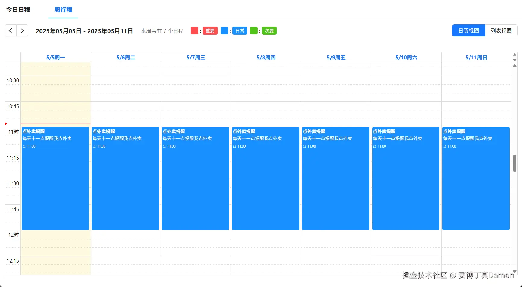Image resolution: width=522 pixels, height=287 pixels.
Task: Click the 12:15 time label
Action: pos(13,261)
